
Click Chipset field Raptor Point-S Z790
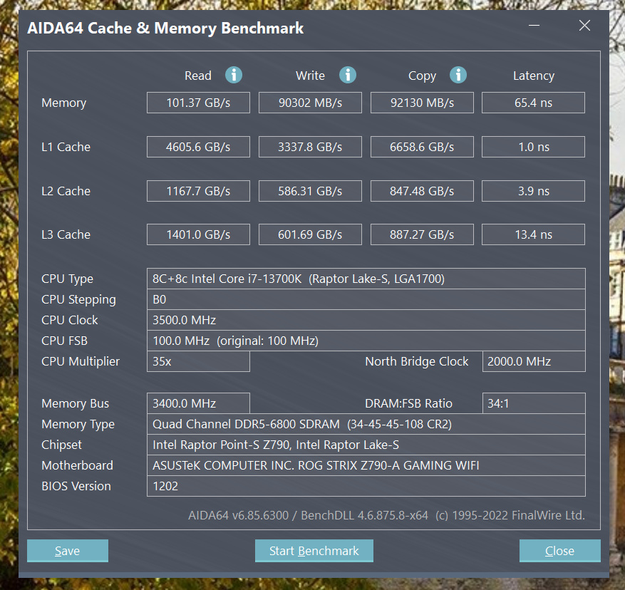click(366, 445)
